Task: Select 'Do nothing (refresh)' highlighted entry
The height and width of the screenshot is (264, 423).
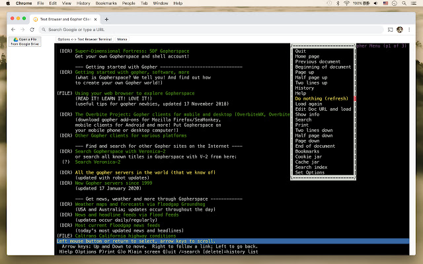Action: point(322,98)
